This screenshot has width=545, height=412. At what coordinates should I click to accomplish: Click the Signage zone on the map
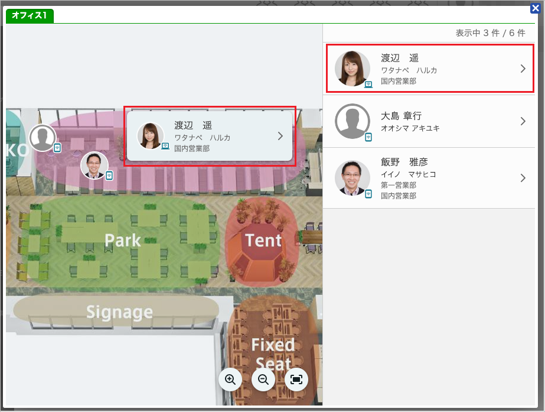[x=119, y=312]
